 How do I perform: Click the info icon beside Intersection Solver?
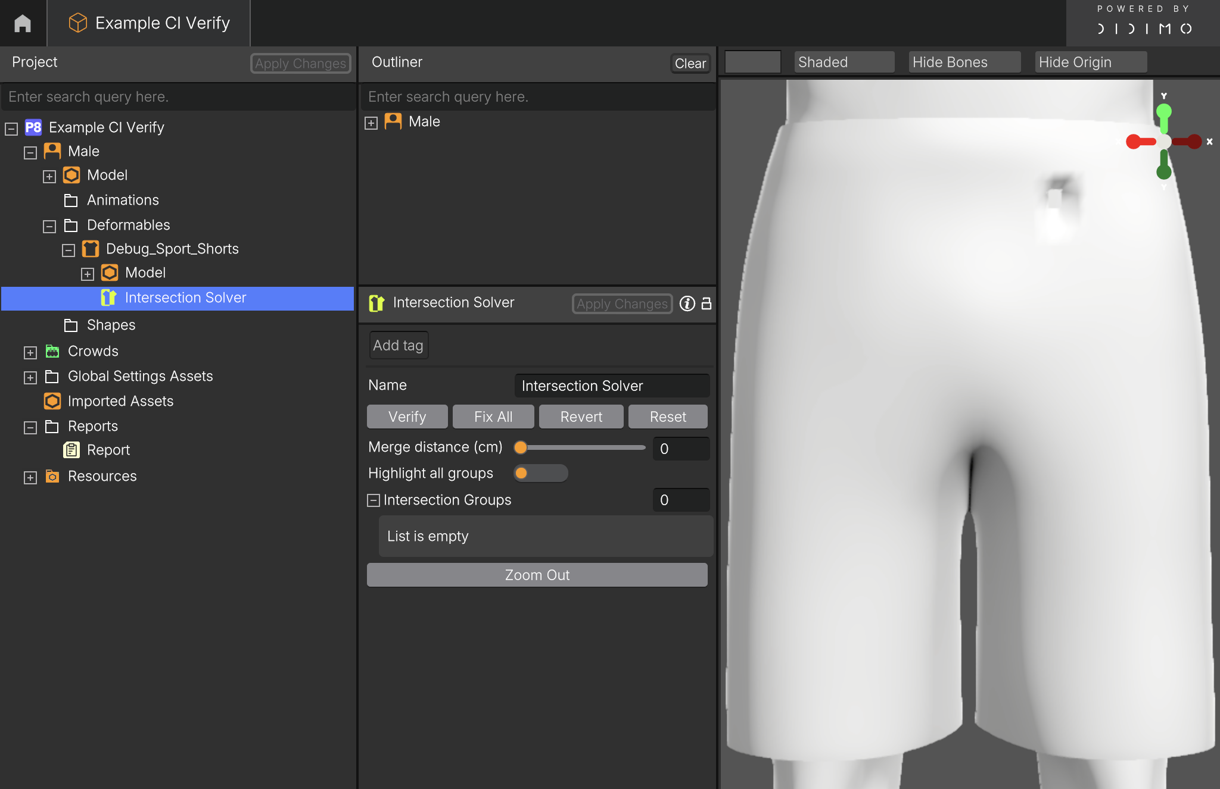(687, 303)
